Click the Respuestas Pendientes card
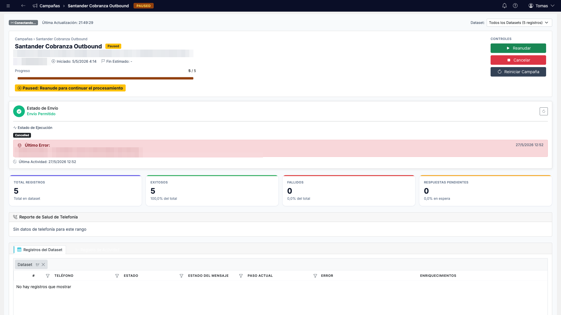 pos(486,190)
